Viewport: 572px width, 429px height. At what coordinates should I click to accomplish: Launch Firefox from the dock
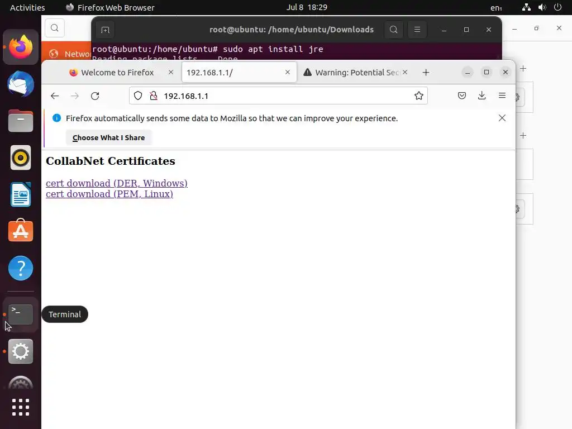point(21,47)
